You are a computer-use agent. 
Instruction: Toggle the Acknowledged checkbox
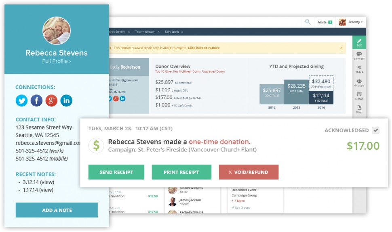click(375, 130)
